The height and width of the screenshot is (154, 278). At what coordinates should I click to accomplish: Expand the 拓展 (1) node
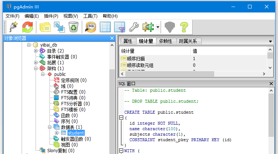tap(36, 63)
